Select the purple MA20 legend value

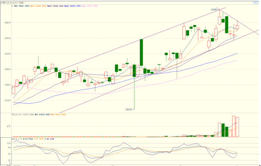tap(55, 6)
